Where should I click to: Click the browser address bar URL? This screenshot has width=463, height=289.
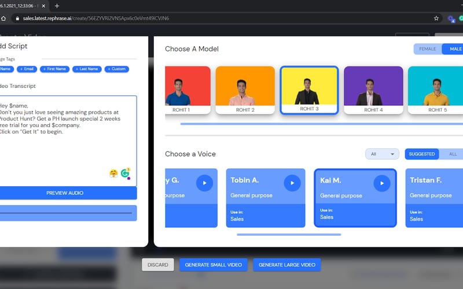[96, 18]
